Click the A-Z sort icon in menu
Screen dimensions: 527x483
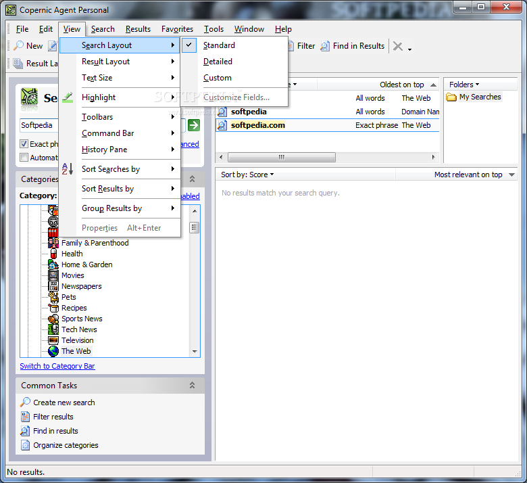tap(68, 168)
